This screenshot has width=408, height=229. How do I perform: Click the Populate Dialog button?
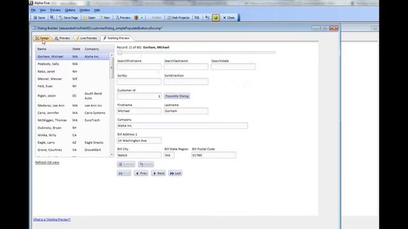coord(177,96)
